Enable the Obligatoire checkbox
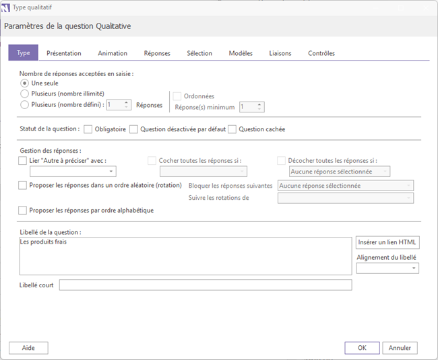This screenshot has height=360, width=438. (x=88, y=129)
